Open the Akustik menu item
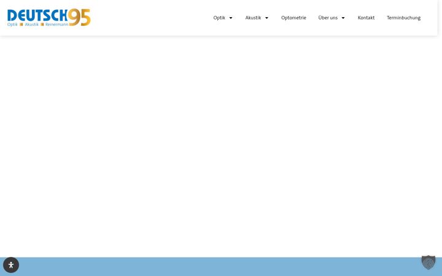This screenshot has width=442, height=276. [253, 18]
